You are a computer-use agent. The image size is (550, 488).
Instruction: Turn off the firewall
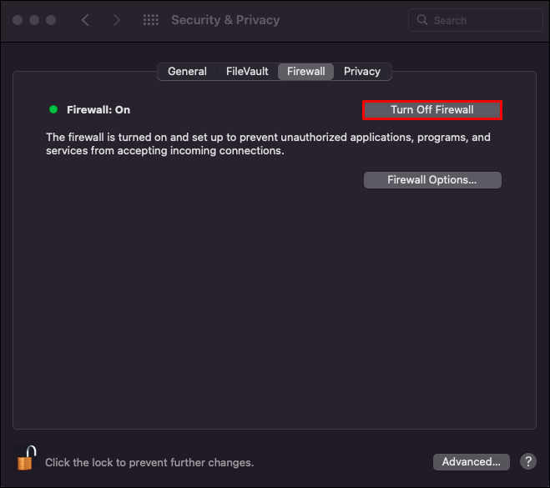[x=432, y=110]
